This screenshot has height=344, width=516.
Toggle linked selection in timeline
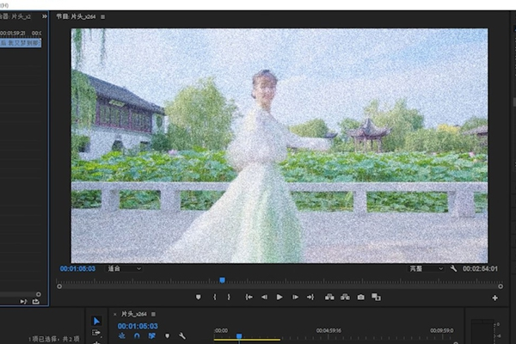click(x=151, y=335)
